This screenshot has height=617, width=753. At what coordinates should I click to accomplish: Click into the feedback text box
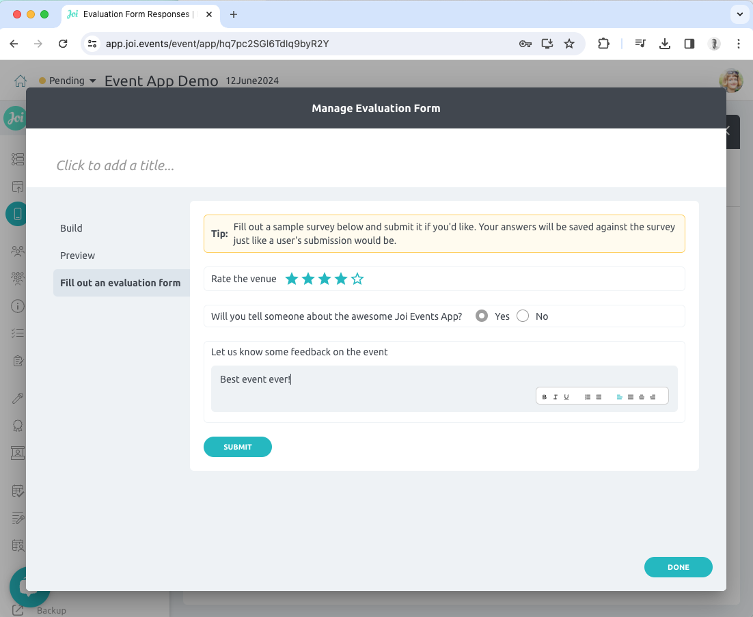[x=444, y=389]
